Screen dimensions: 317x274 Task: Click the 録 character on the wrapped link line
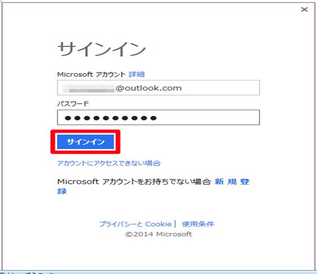point(62,191)
